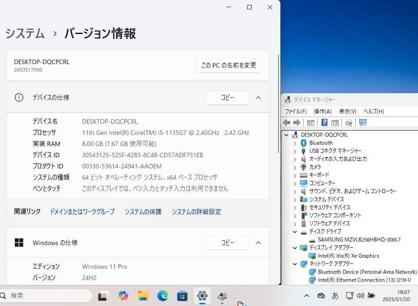Launch Copilot from taskbar
Viewport: 418px width, 306px height.
(123, 296)
